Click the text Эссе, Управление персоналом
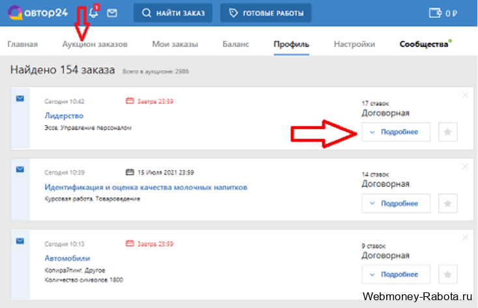478x308 pixels. pyautogui.click(x=88, y=128)
